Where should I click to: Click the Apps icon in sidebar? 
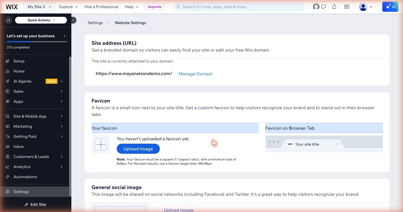click(8, 101)
